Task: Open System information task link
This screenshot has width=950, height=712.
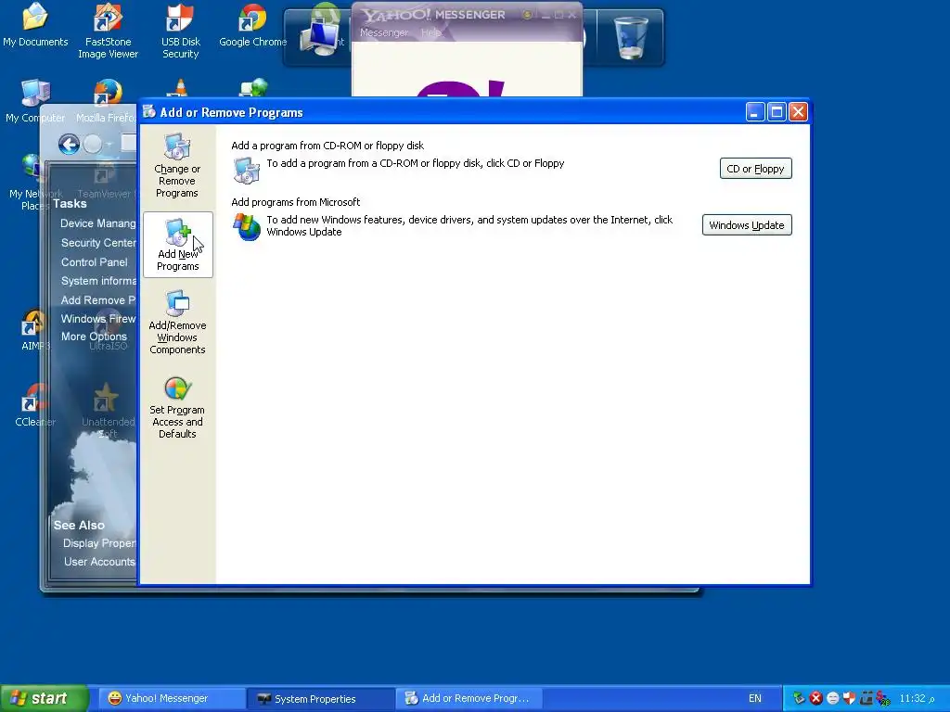Action: (98, 281)
